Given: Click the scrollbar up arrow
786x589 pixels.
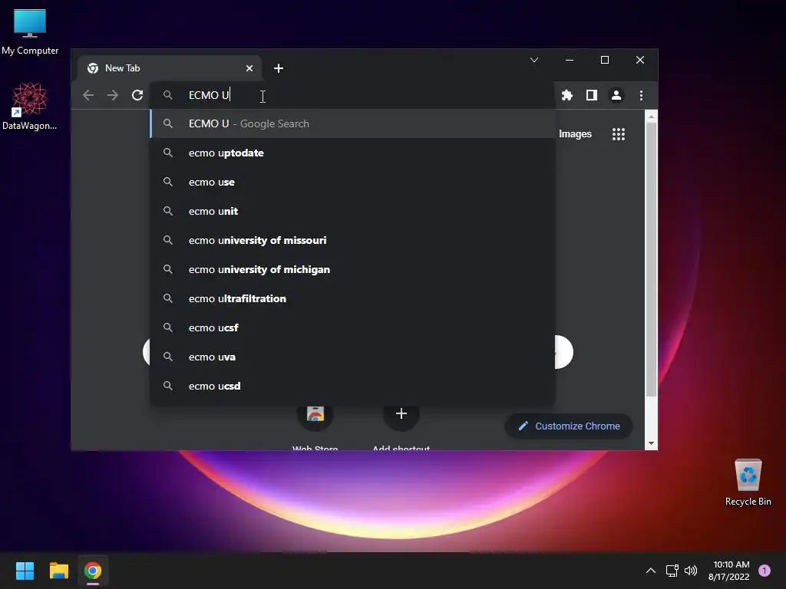Looking at the screenshot, I should [x=651, y=117].
